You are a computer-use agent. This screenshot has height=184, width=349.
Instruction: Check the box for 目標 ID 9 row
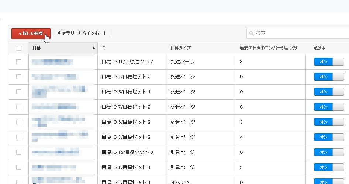pyautogui.click(x=19, y=77)
